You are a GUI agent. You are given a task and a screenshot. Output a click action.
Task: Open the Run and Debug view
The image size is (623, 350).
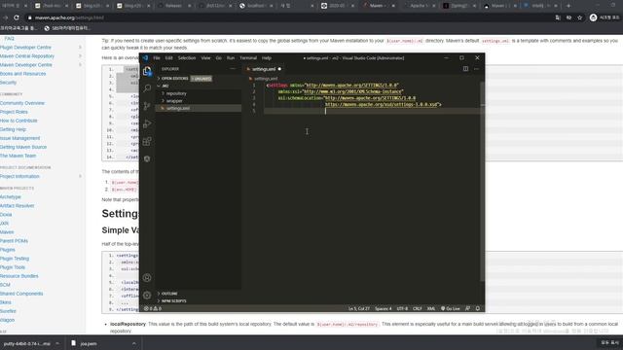tap(147, 123)
